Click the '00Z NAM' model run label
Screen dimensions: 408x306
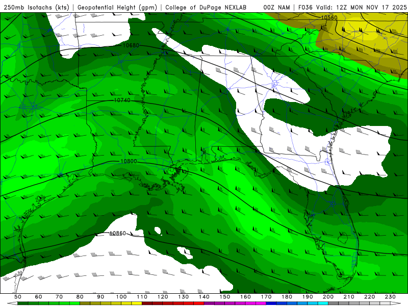pos(276,8)
